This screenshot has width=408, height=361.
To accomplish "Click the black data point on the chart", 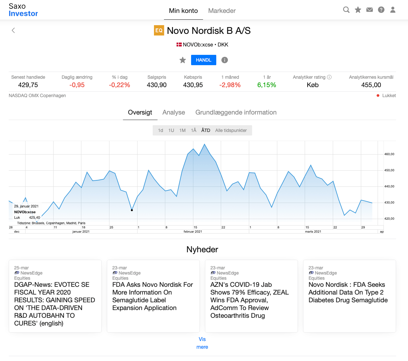I will point(132,210).
